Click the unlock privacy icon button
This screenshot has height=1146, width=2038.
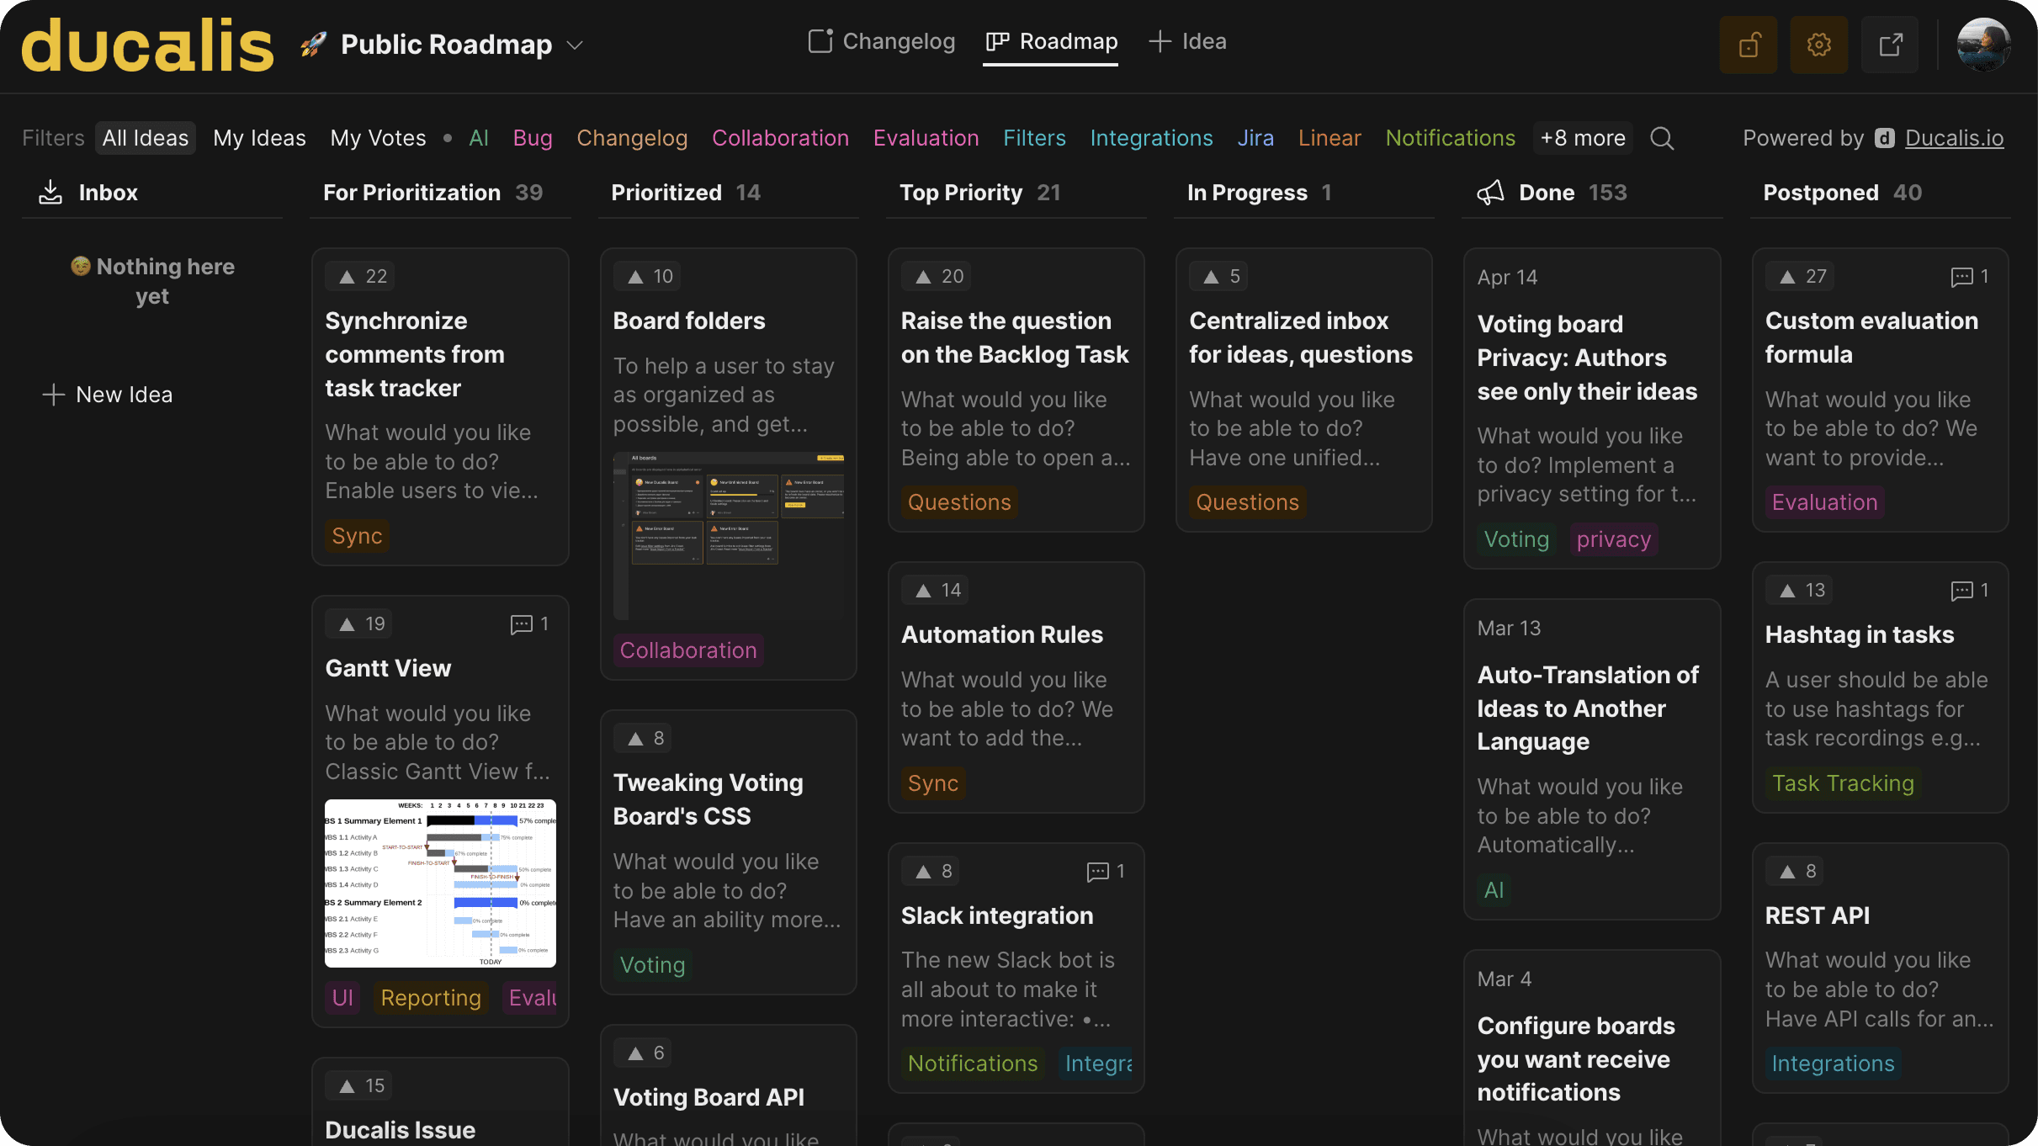1749,45
